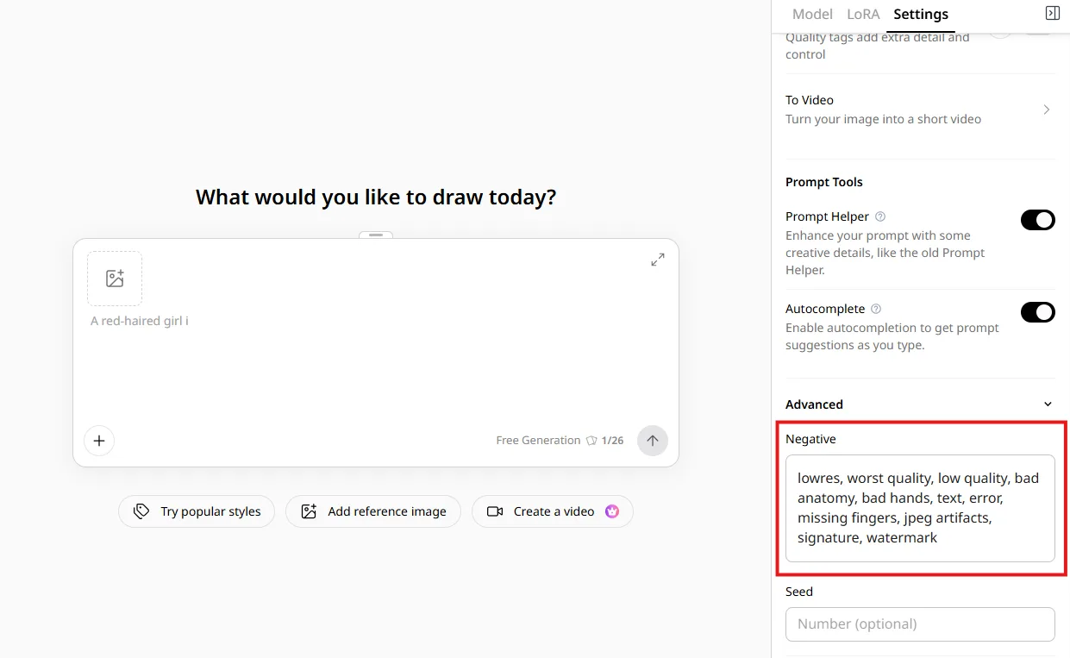Turn off the Prompt Helper switch
The image size is (1070, 658).
[x=1038, y=220]
